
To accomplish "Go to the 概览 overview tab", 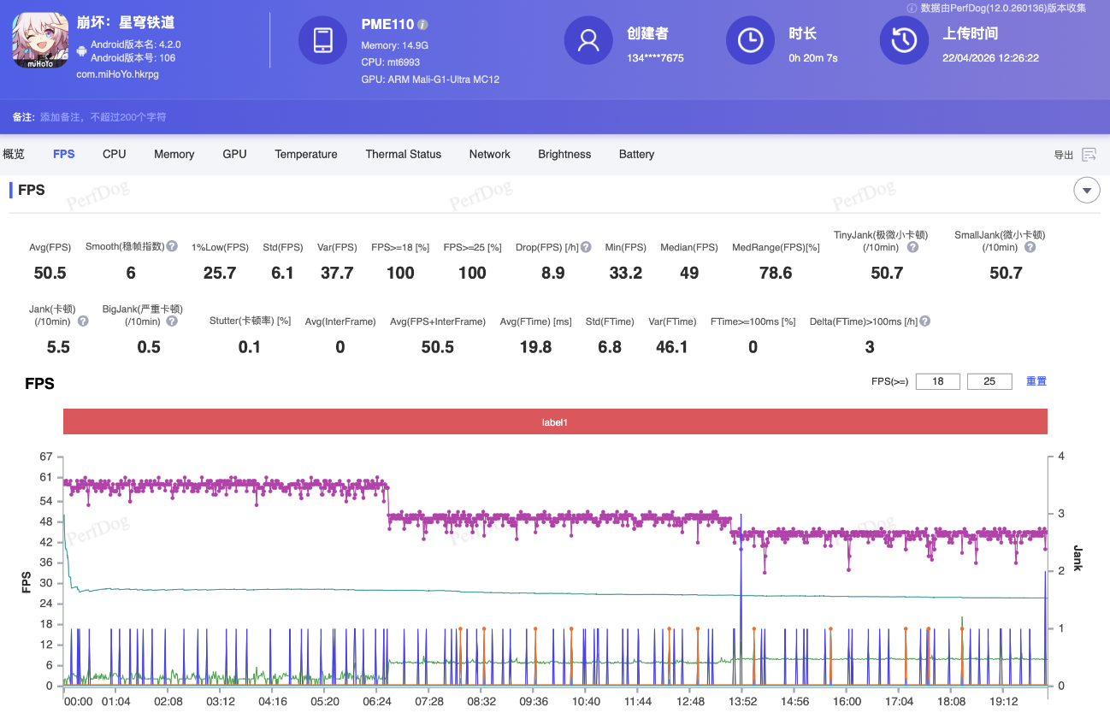I will (x=14, y=155).
